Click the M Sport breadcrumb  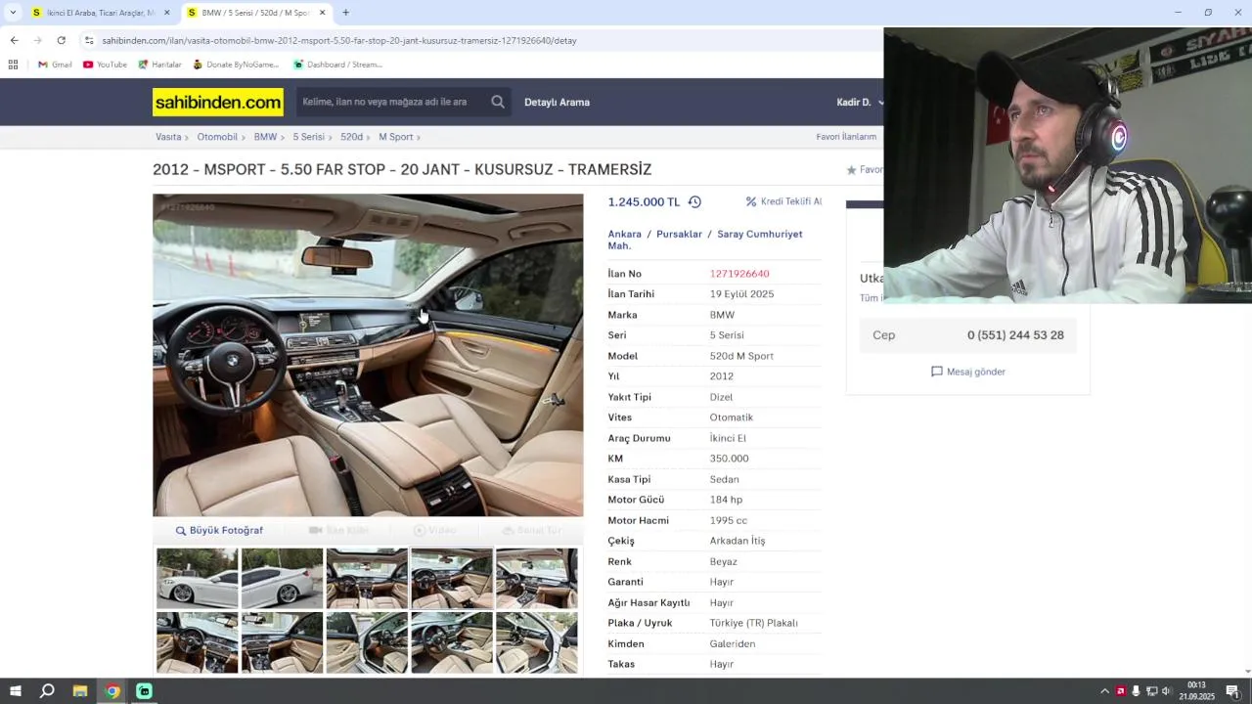tap(396, 137)
